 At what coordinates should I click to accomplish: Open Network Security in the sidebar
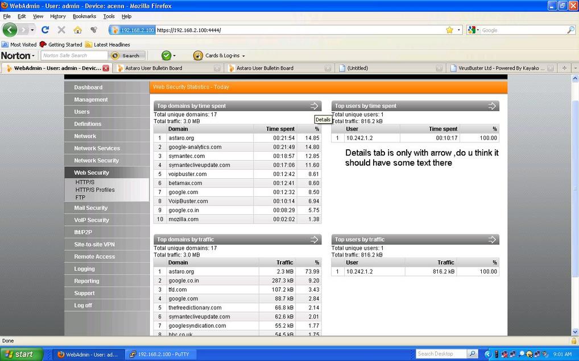tap(97, 161)
